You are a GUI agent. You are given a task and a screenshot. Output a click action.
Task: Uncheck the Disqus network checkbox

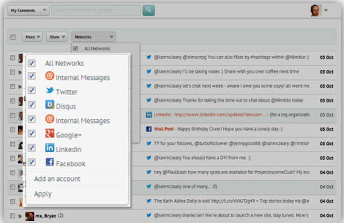coord(32,104)
